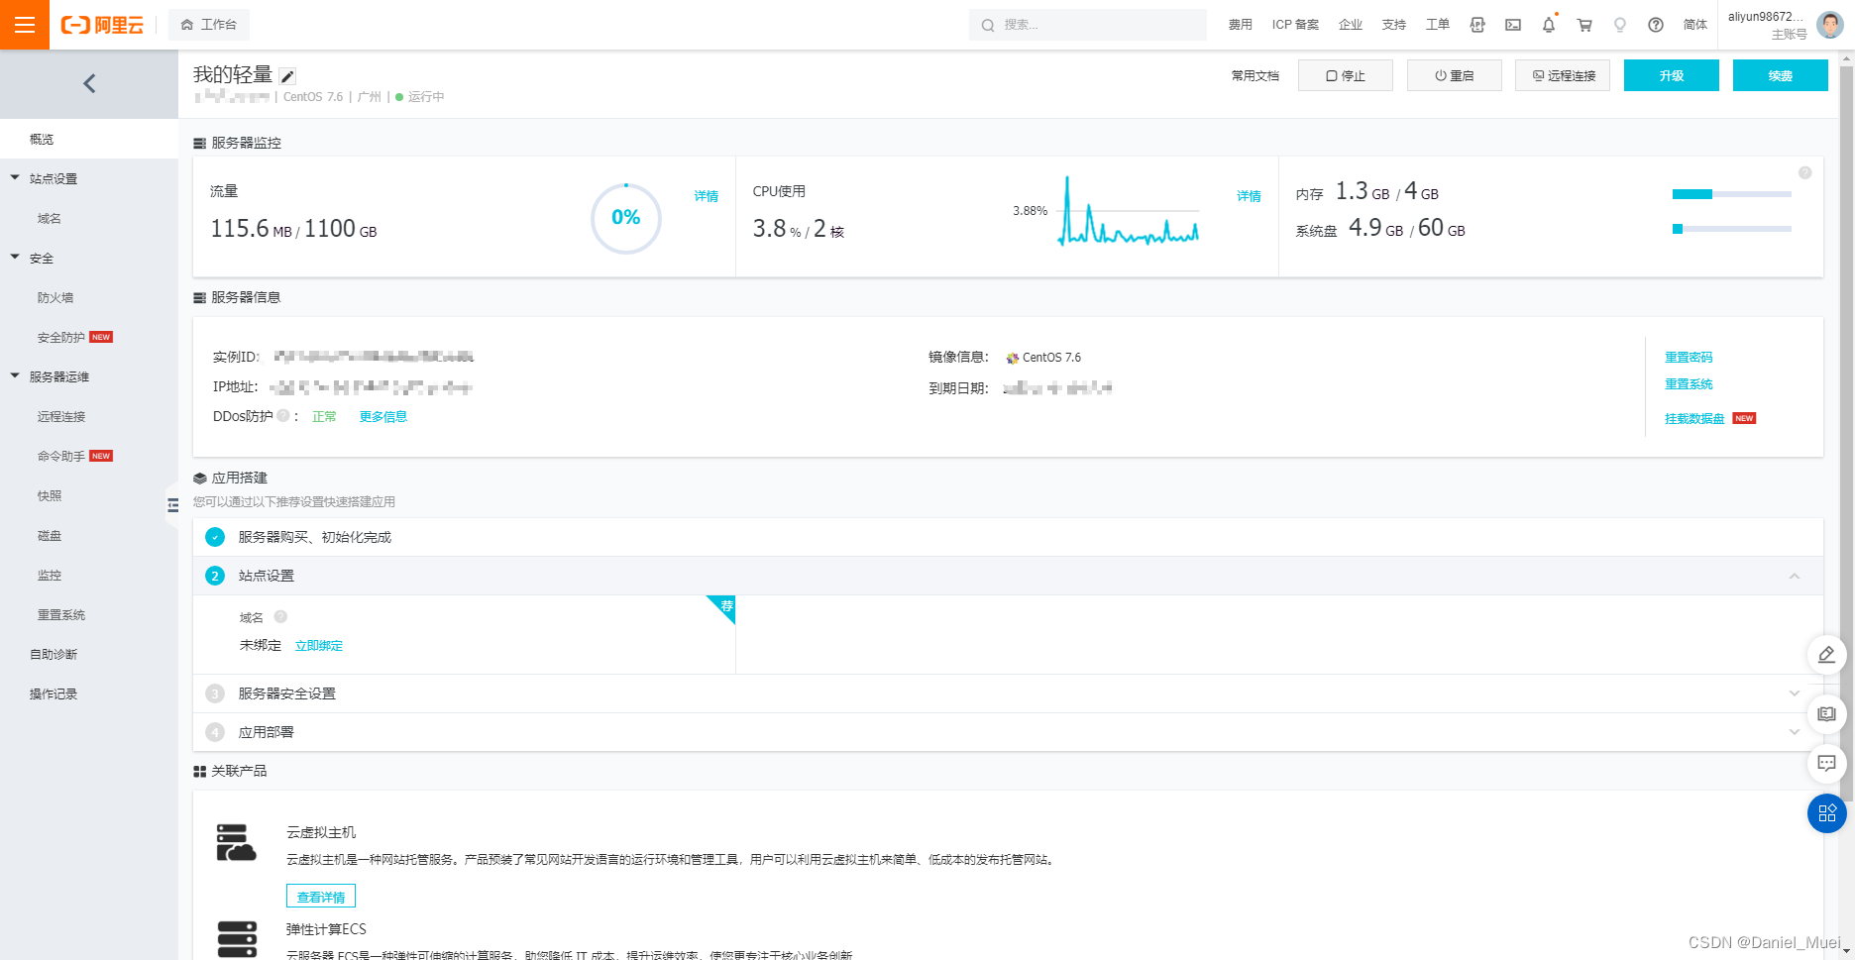Open the hamburger main menu
The height and width of the screenshot is (960, 1855).
(x=25, y=25)
